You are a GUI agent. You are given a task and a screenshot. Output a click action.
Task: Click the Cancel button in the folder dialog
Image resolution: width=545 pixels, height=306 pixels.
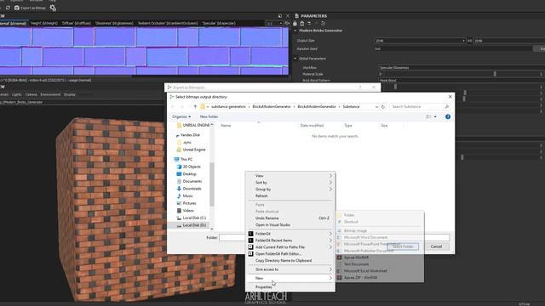point(436,246)
